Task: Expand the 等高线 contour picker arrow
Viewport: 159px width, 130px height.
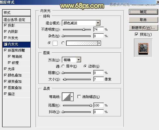Action: [72, 97]
